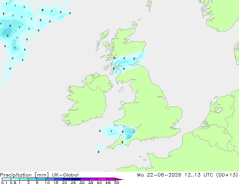239x184 pixels.
Task: Click the '50' legend scale number
Action: pyautogui.click(x=116, y=182)
